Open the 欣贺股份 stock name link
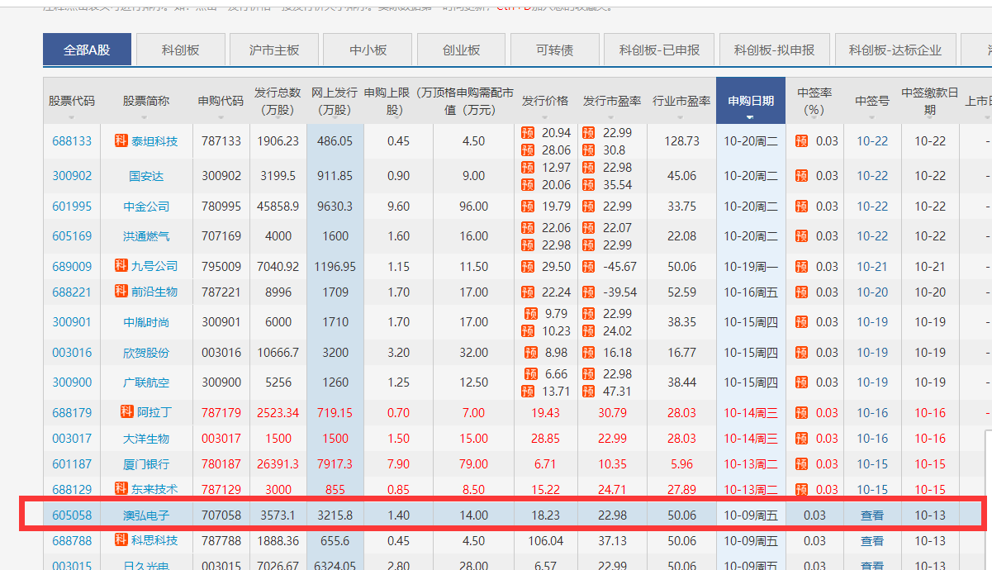 click(146, 353)
